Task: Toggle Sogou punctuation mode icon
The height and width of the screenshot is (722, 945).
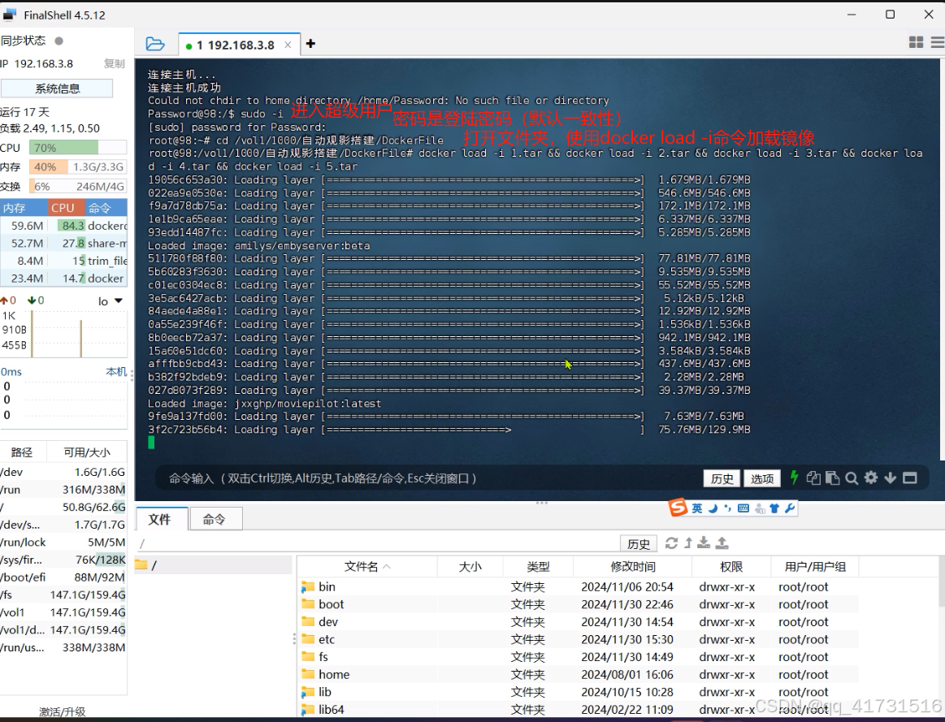Action: pyautogui.click(x=727, y=508)
